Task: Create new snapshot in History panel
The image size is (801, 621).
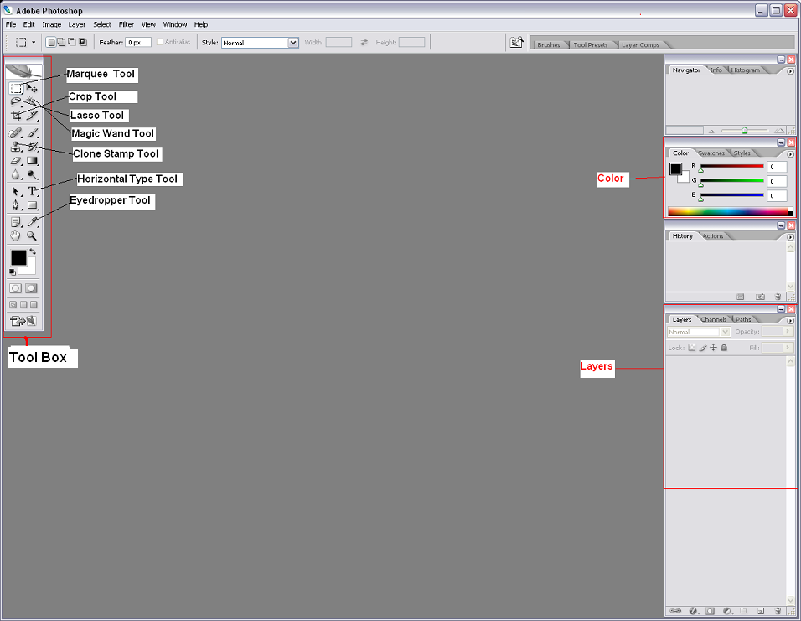Action: pyautogui.click(x=760, y=297)
